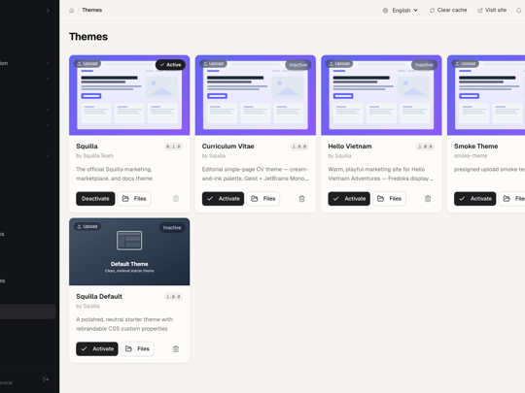Viewport: 525px width, 393px height.
Task: Click the refresh icon beside Clear cache
Action: coord(433,11)
